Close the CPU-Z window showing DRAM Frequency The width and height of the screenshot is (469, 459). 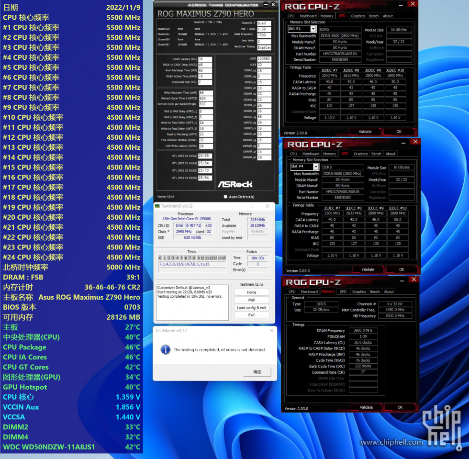point(413,280)
